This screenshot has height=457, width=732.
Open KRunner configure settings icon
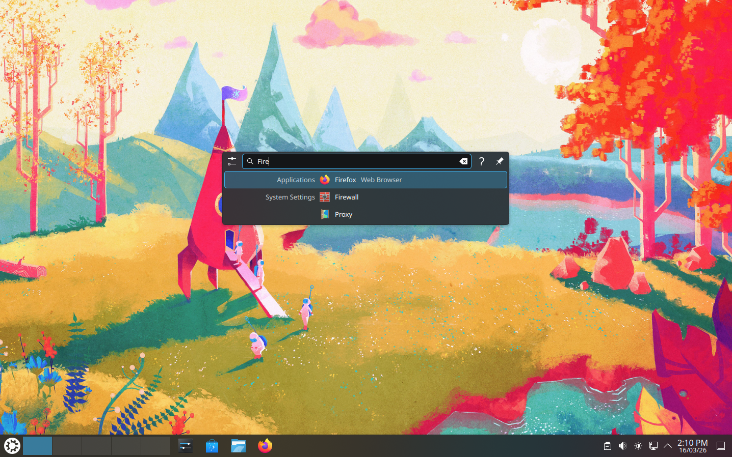[232, 161]
